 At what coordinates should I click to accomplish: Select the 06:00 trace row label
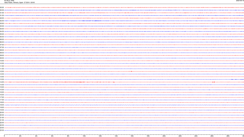2,40
